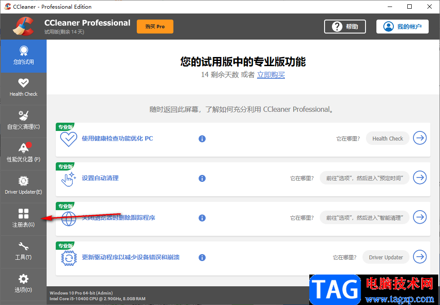Screen dimensions: 440x305
Task: Select the 注册表 registry icon
Action: [x=24, y=215]
